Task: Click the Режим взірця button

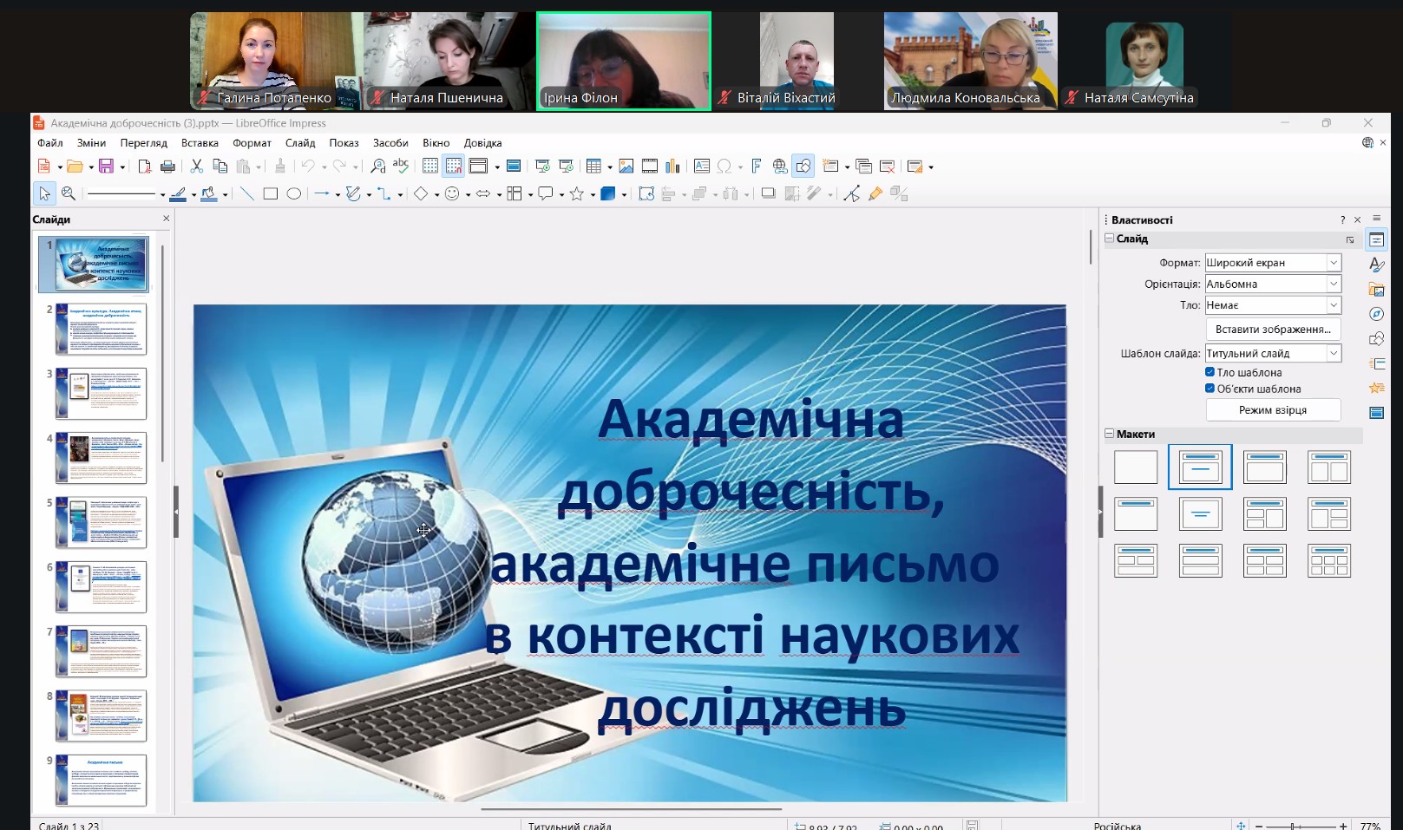Action: click(x=1272, y=410)
